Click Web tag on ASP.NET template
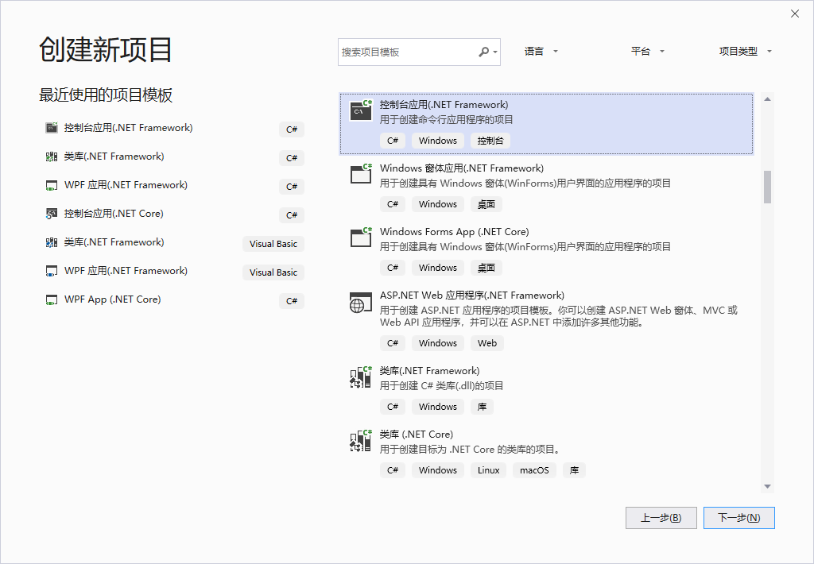The image size is (814, 564). (x=487, y=343)
